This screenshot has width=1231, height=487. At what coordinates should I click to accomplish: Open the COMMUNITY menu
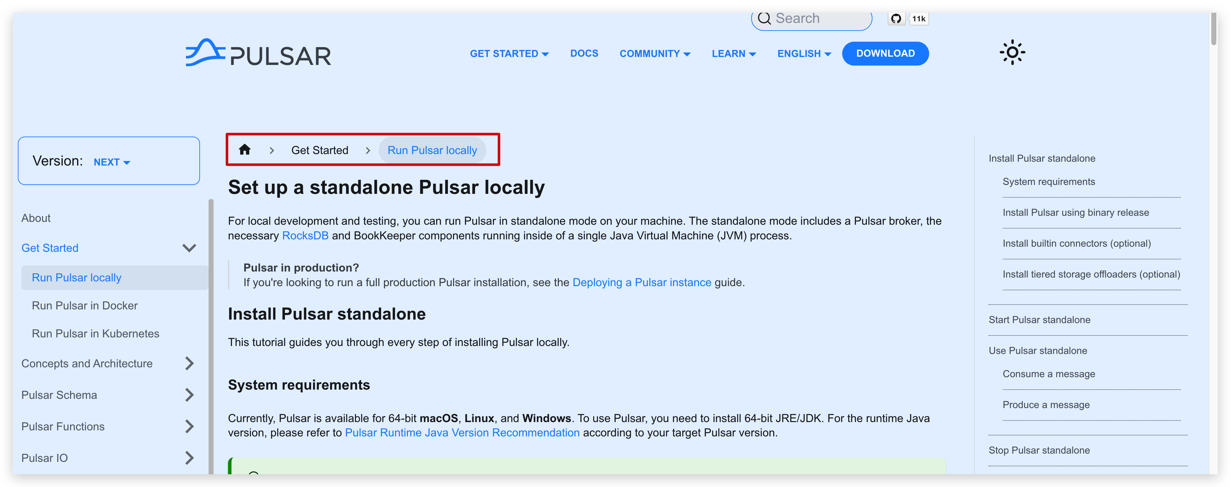655,53
